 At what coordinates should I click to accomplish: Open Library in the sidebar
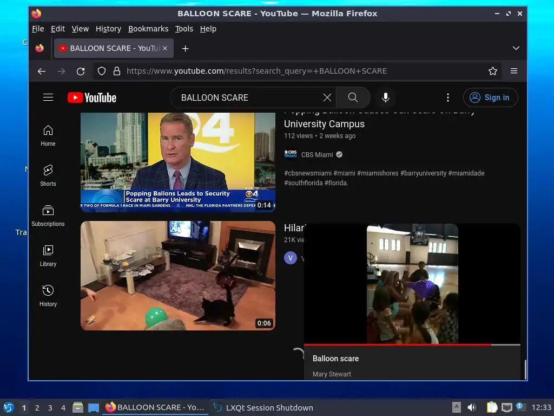tap(48, 256)
